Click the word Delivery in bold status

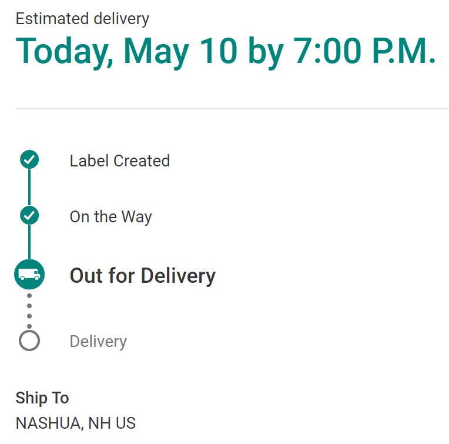[x=179, y=276]
